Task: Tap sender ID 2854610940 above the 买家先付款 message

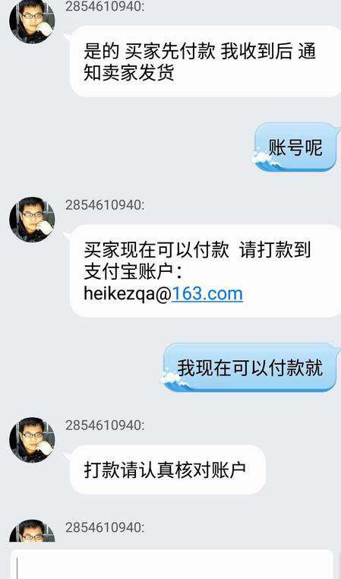Action: (105, 7)
